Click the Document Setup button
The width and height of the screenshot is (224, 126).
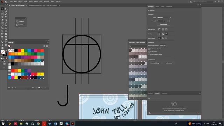pyautogui.click(x=155, y=63)
